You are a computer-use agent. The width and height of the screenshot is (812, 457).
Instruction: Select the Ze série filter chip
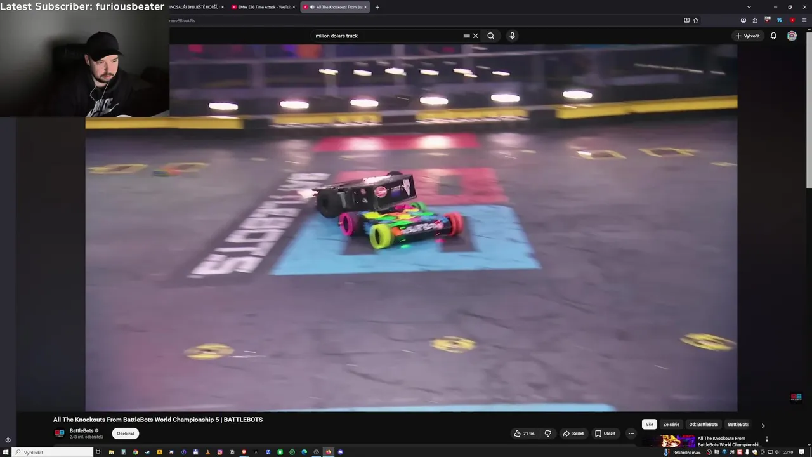671,424
